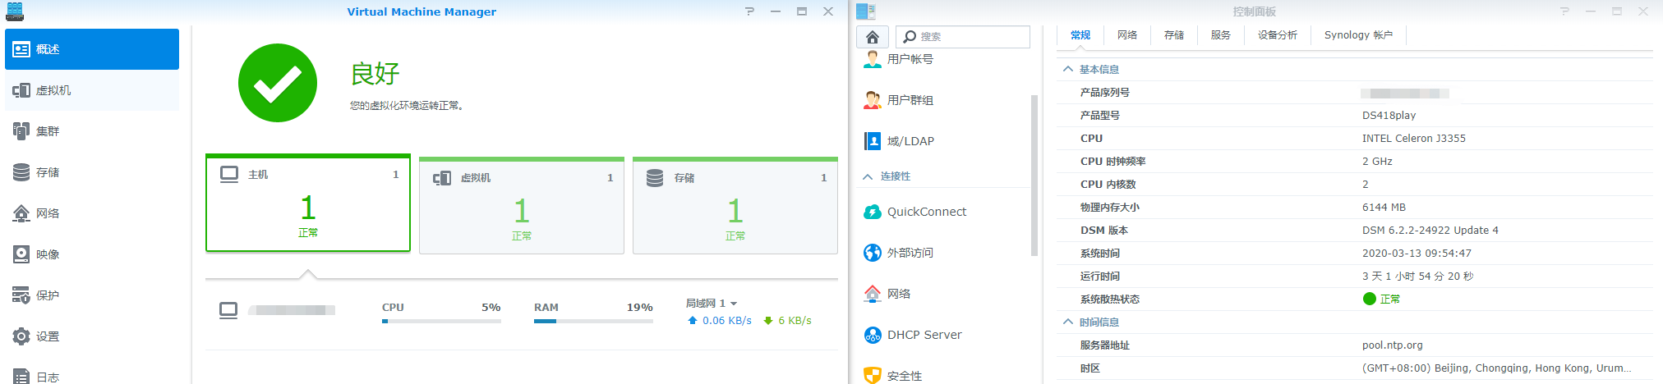Click the green 良好 status check icon
Viewport: 1663px width, 384px height.
278,83
